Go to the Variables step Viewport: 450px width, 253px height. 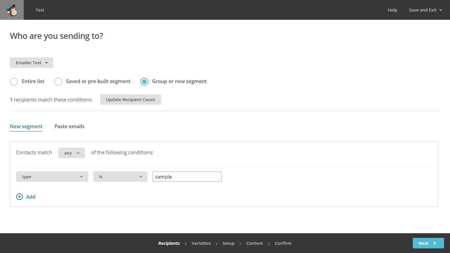click(201, 243)
